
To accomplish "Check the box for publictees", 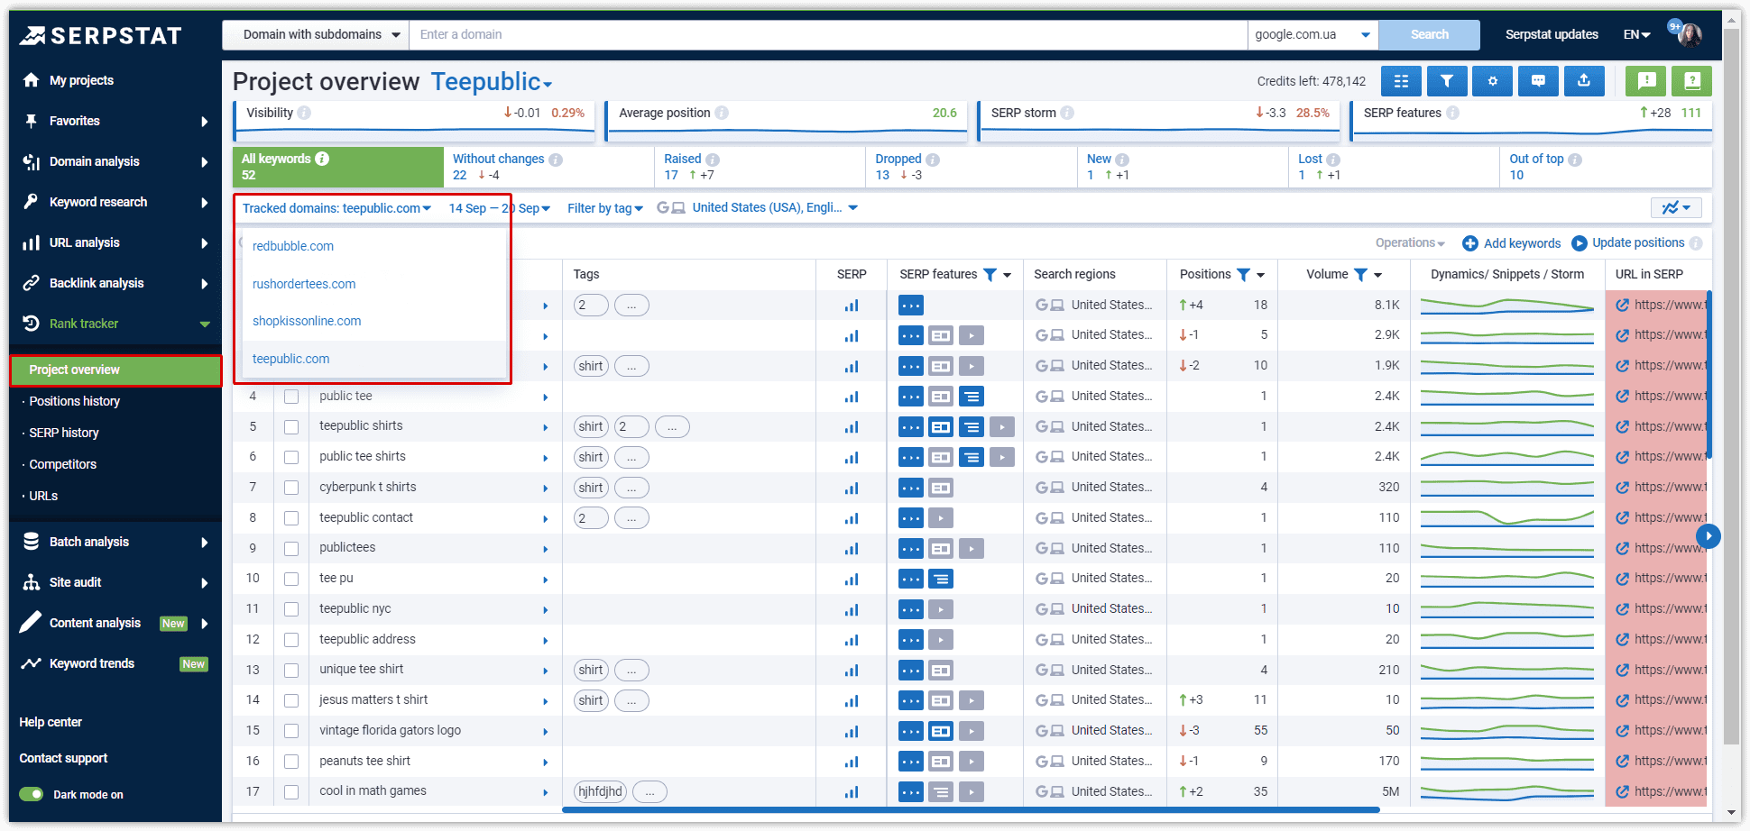I will coord(291,549).
